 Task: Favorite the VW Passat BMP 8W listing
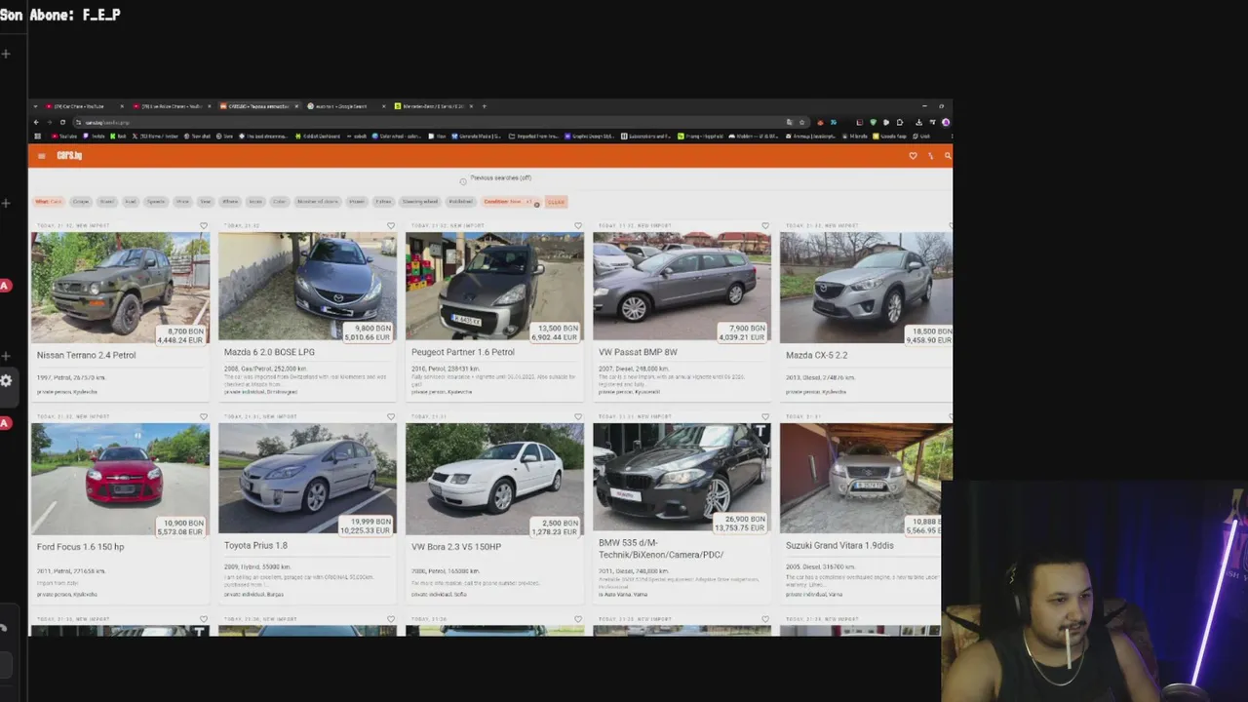click(x=765, y=226)
